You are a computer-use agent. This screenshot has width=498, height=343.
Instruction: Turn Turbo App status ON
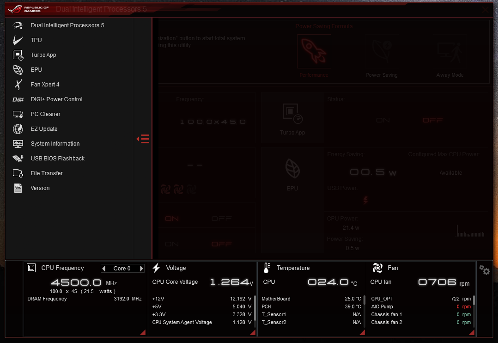pyautogui.click(x=383, y=120)
